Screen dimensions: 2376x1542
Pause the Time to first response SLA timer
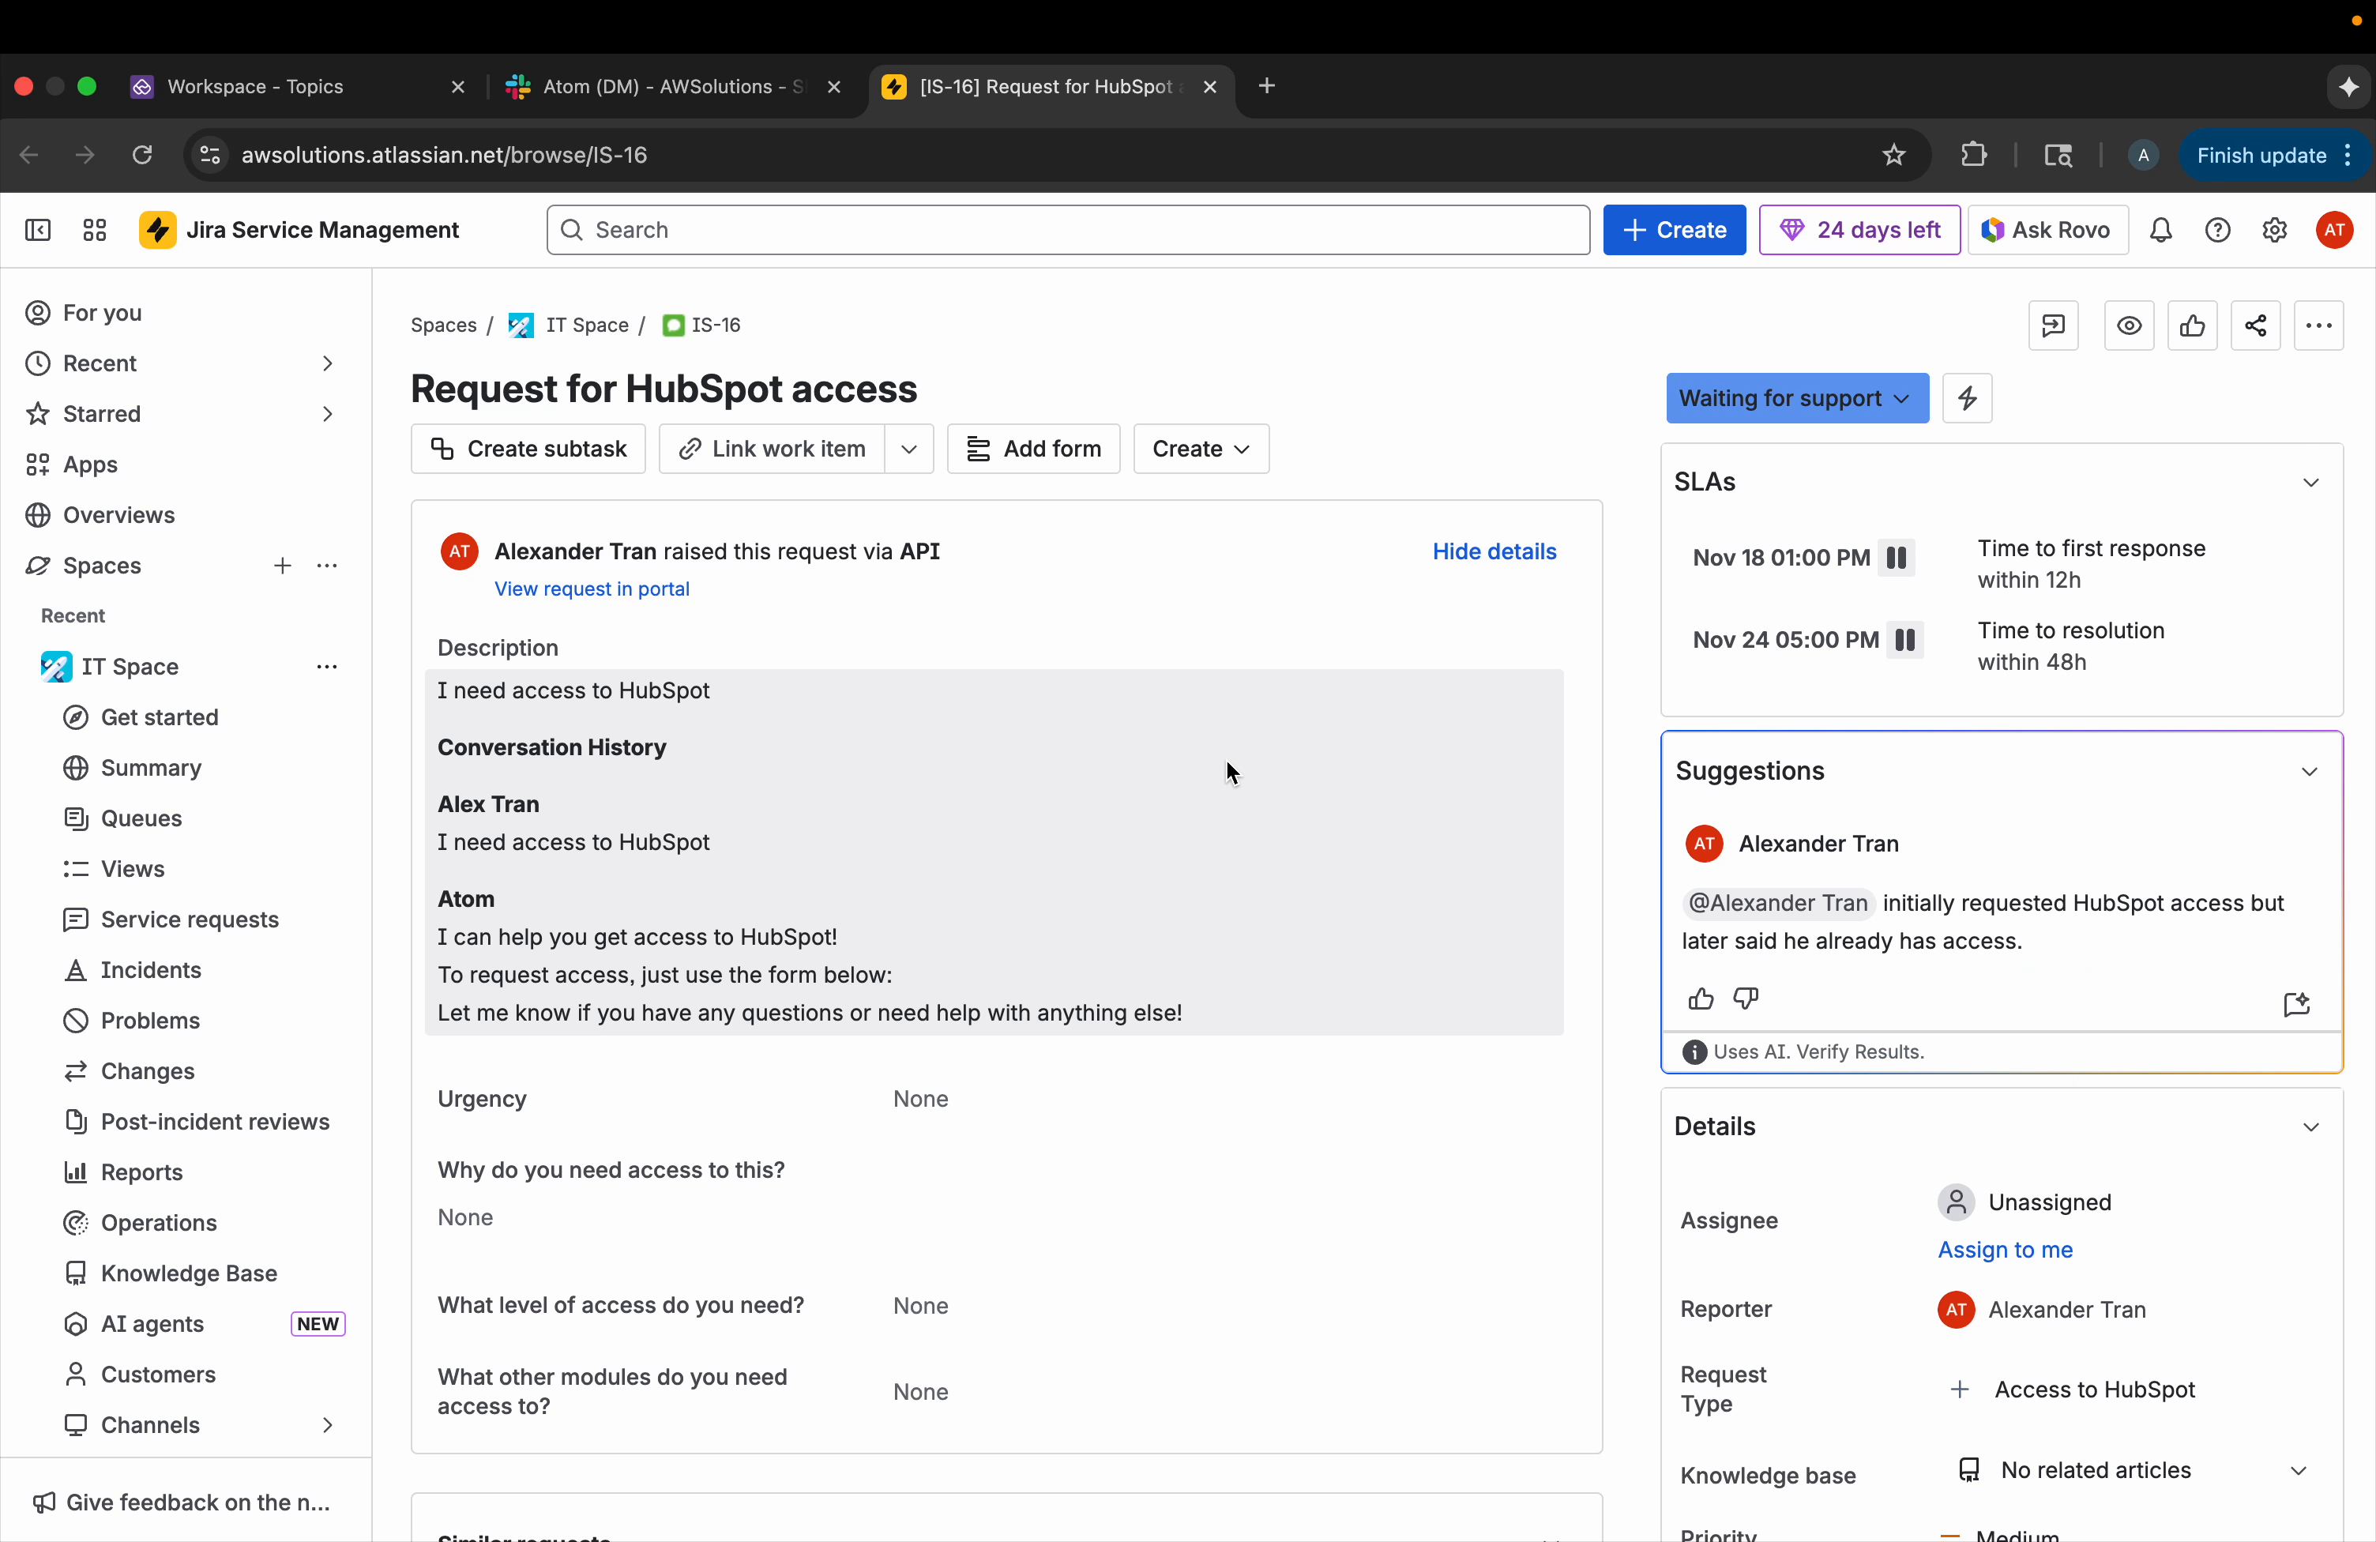pyautogui.click(x=1896, y=559)
